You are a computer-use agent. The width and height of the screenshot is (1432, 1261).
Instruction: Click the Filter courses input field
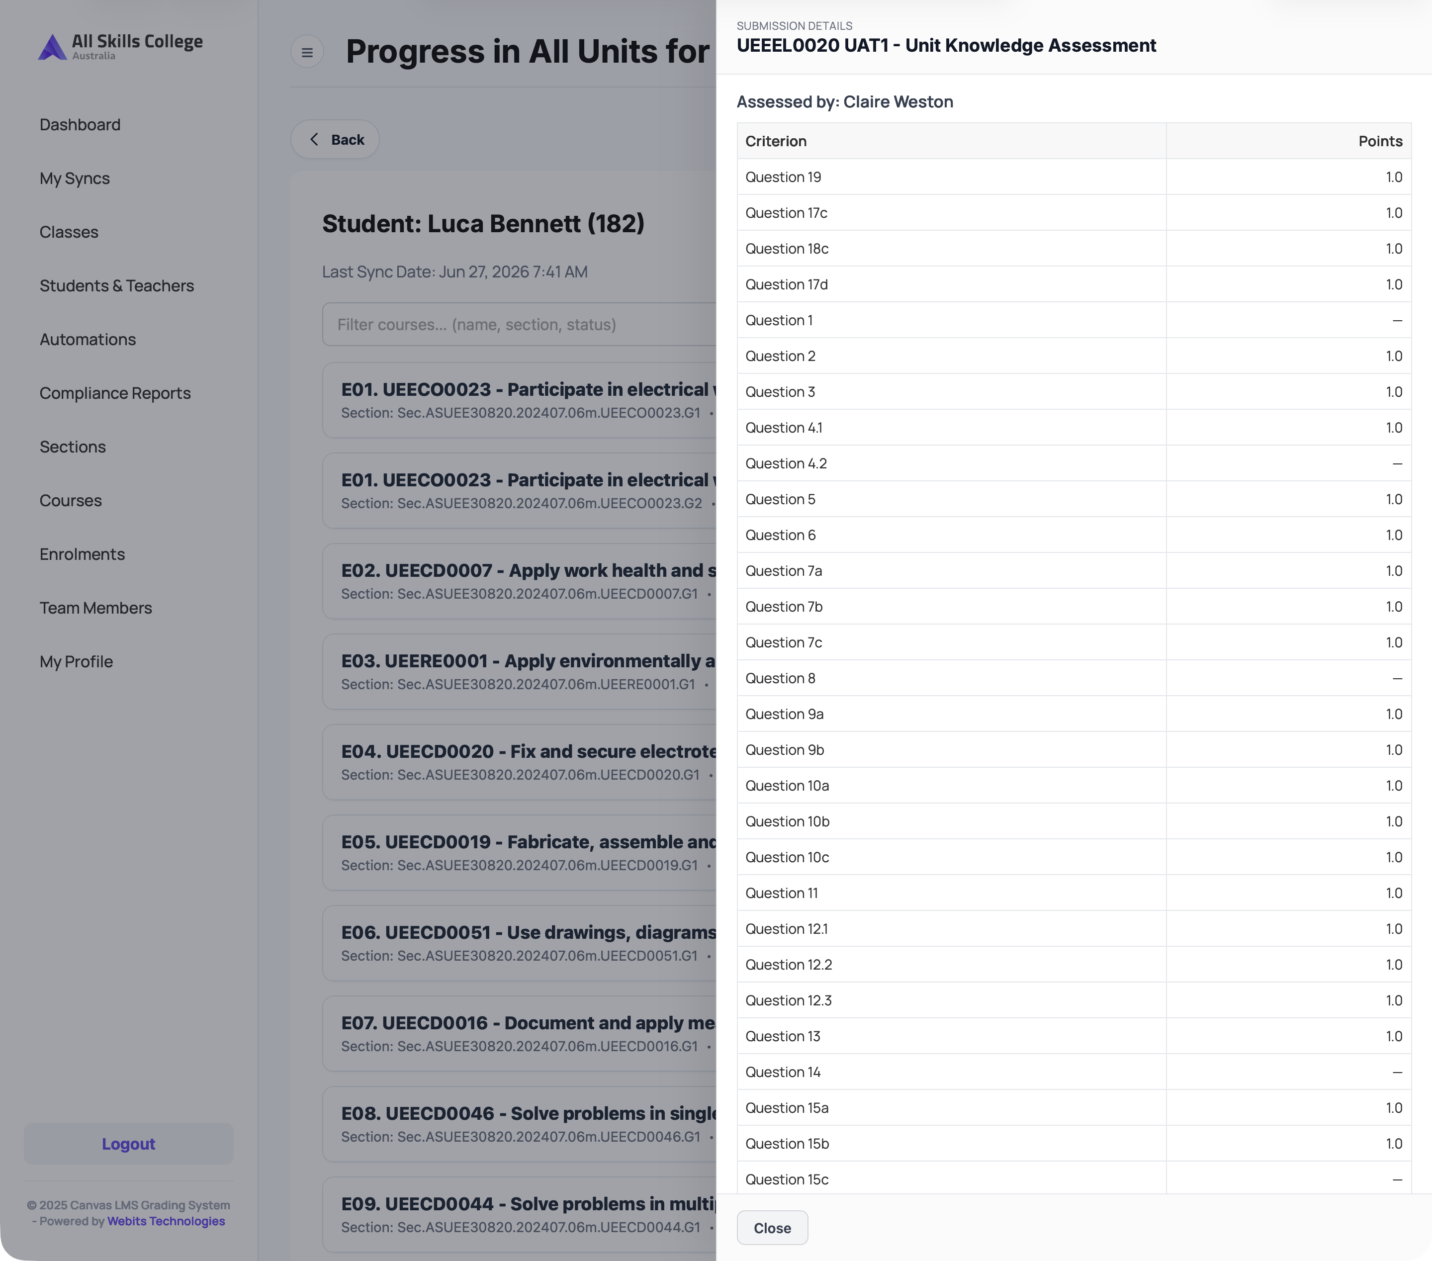[519, 324]
